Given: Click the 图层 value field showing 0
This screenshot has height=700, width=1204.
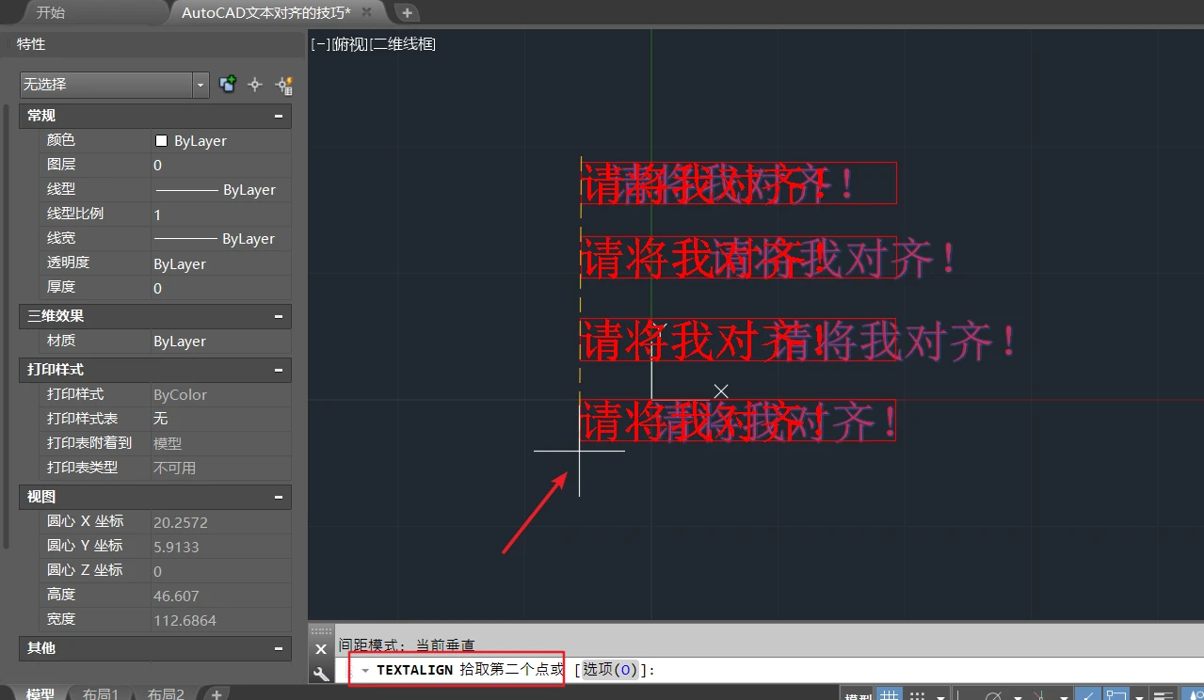Looking at the screenshot, I should click(x=221, y=165).
